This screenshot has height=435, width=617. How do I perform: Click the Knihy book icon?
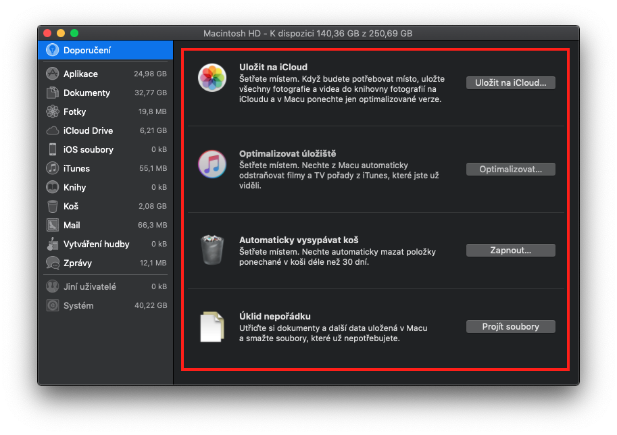pos(52,187)
